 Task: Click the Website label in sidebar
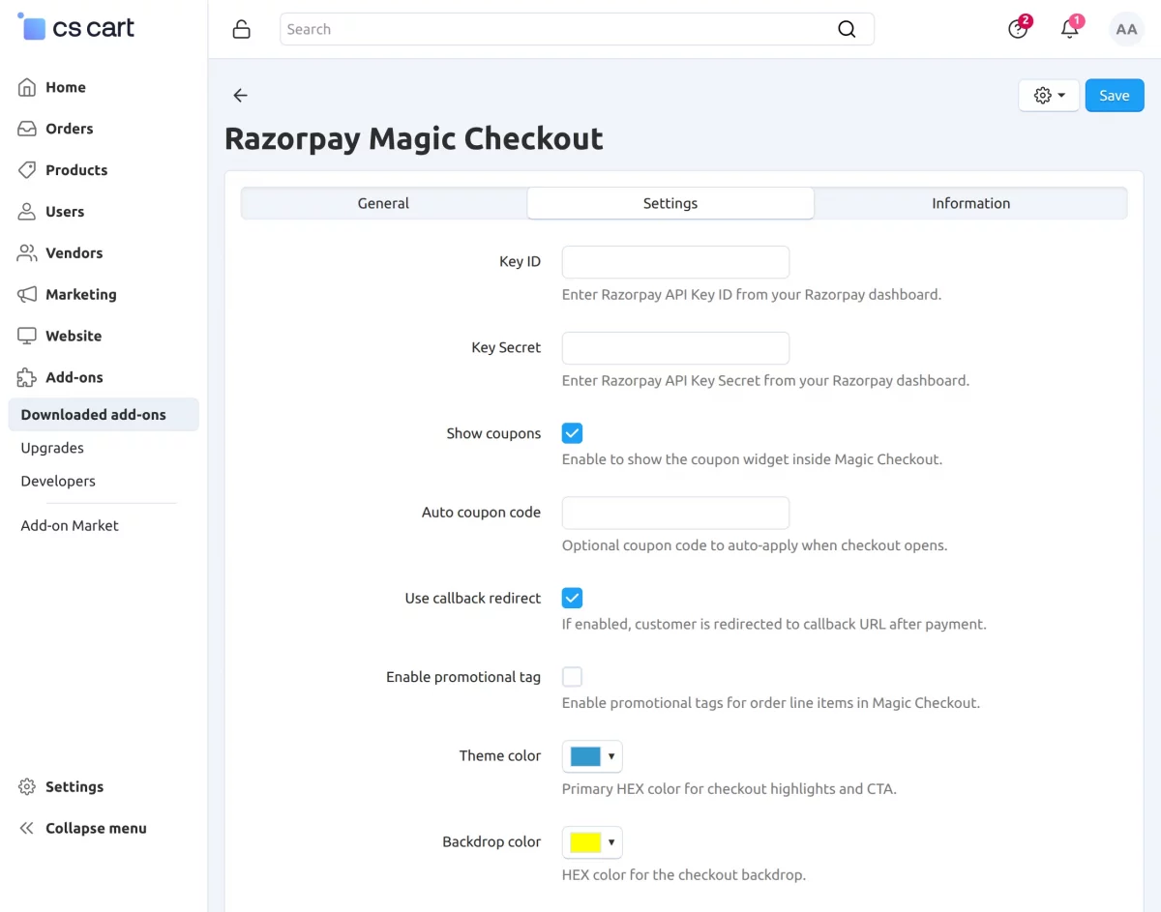[74, 337]
